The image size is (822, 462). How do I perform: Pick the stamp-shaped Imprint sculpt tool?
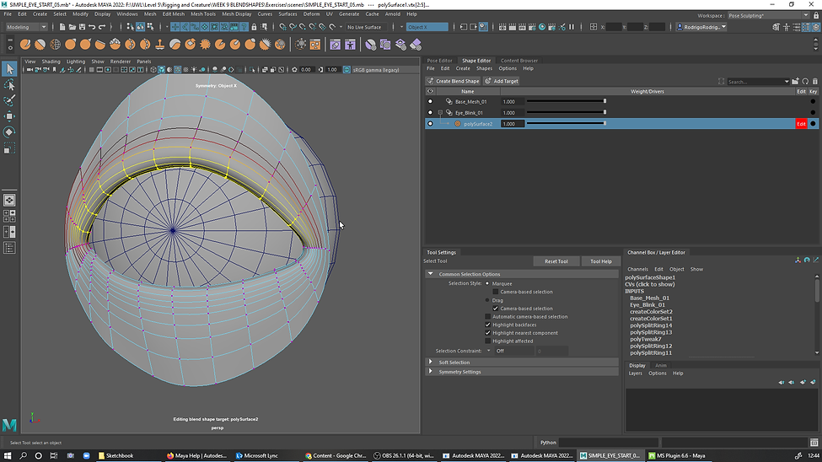pyautogui.click(x=160, y=45)
